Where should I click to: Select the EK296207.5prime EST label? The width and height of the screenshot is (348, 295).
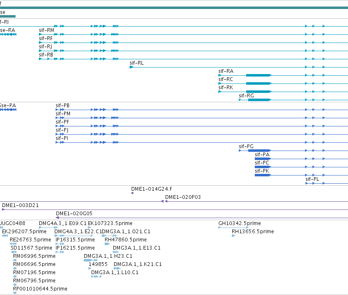click(25, 232)
